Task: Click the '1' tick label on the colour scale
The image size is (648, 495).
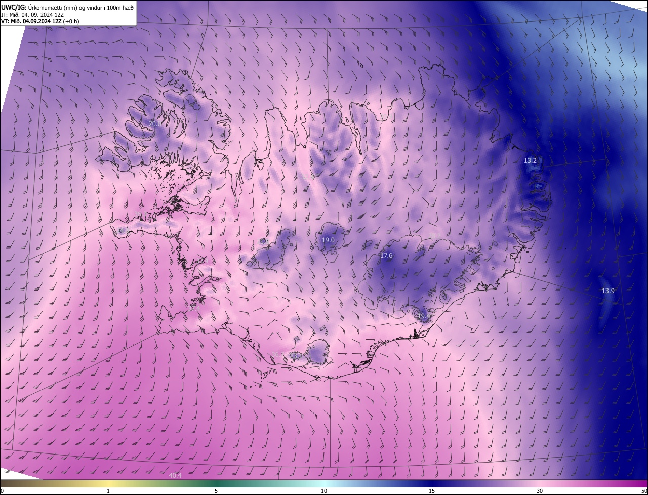Action: (108, 491)
